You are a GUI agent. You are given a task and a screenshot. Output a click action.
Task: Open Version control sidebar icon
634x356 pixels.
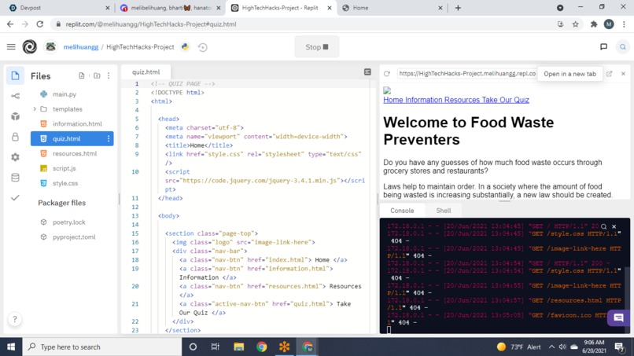click(15, 96)
